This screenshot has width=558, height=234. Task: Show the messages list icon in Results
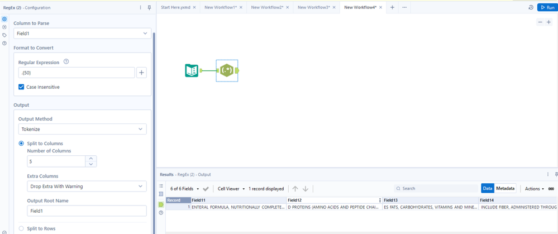(x=161, y=186)
